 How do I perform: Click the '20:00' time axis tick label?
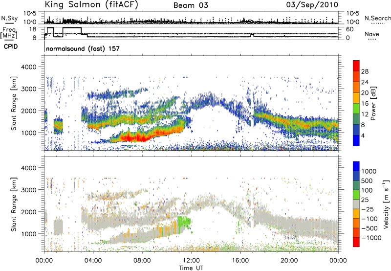289,261
